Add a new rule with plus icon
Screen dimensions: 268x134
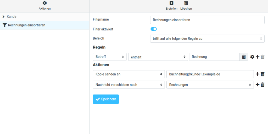(258, 57)
